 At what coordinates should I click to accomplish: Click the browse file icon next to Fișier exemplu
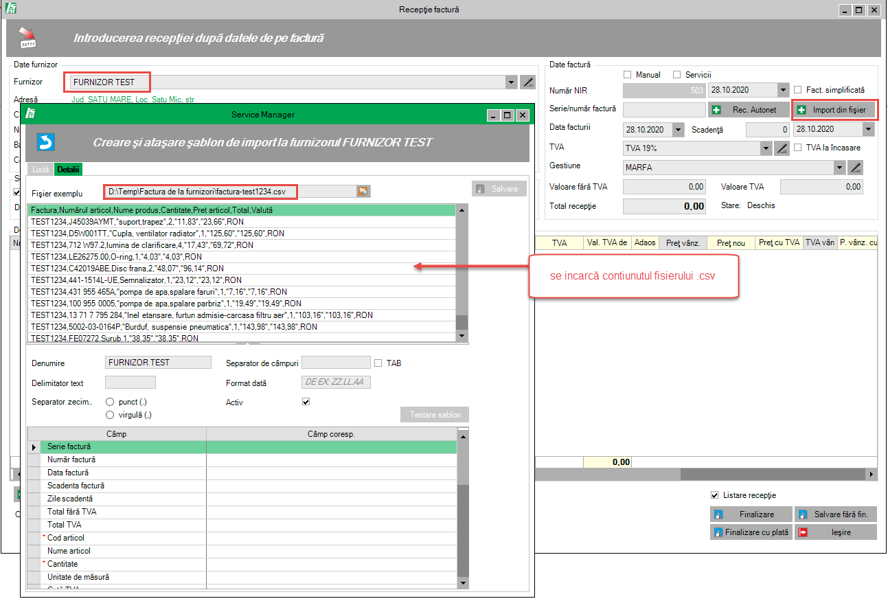[363, 192]
